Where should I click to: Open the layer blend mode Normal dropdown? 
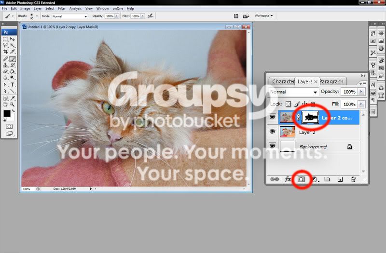pos(293,92)
